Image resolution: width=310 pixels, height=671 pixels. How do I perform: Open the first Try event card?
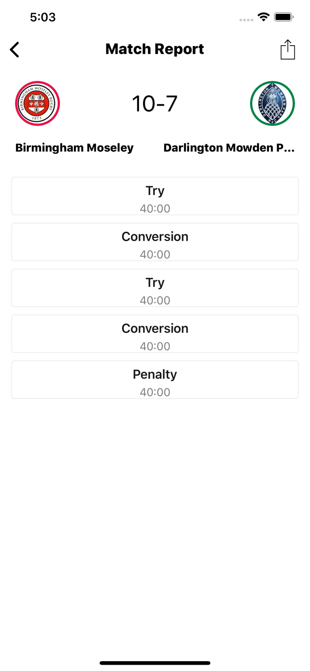point(155,195)
